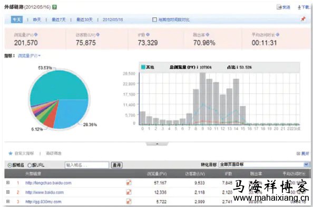Click the 57,167 PV cell
Image resolution: width=313 pixels, height=207 pixels.
click(x=160, y=183)
